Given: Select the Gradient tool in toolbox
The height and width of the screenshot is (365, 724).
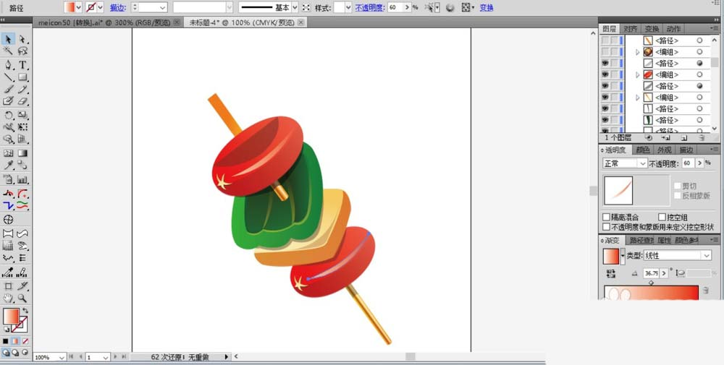Looking at the screenshot, I should pos(22,153).
